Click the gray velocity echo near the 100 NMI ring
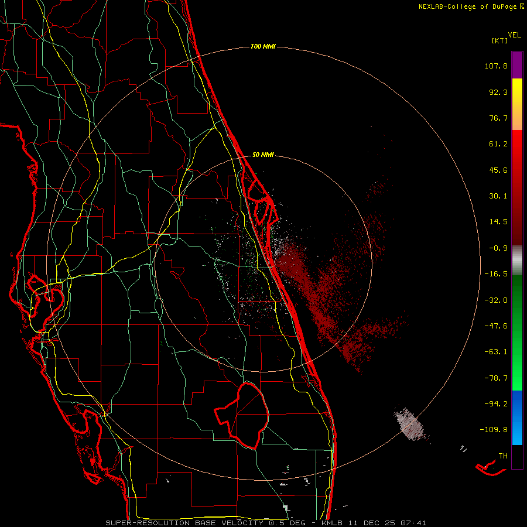Image resolution: width=527 pixels, height=527 pixels. (x=411, y=425)
